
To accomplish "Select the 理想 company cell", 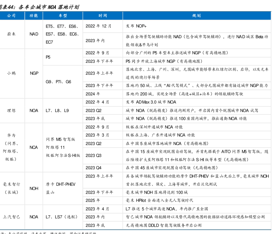I will point(11,110).
